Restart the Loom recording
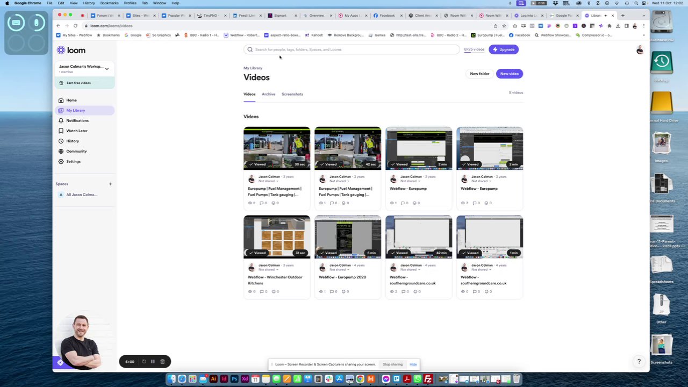The width and height of the screenshot is (688, 387). 144,362
